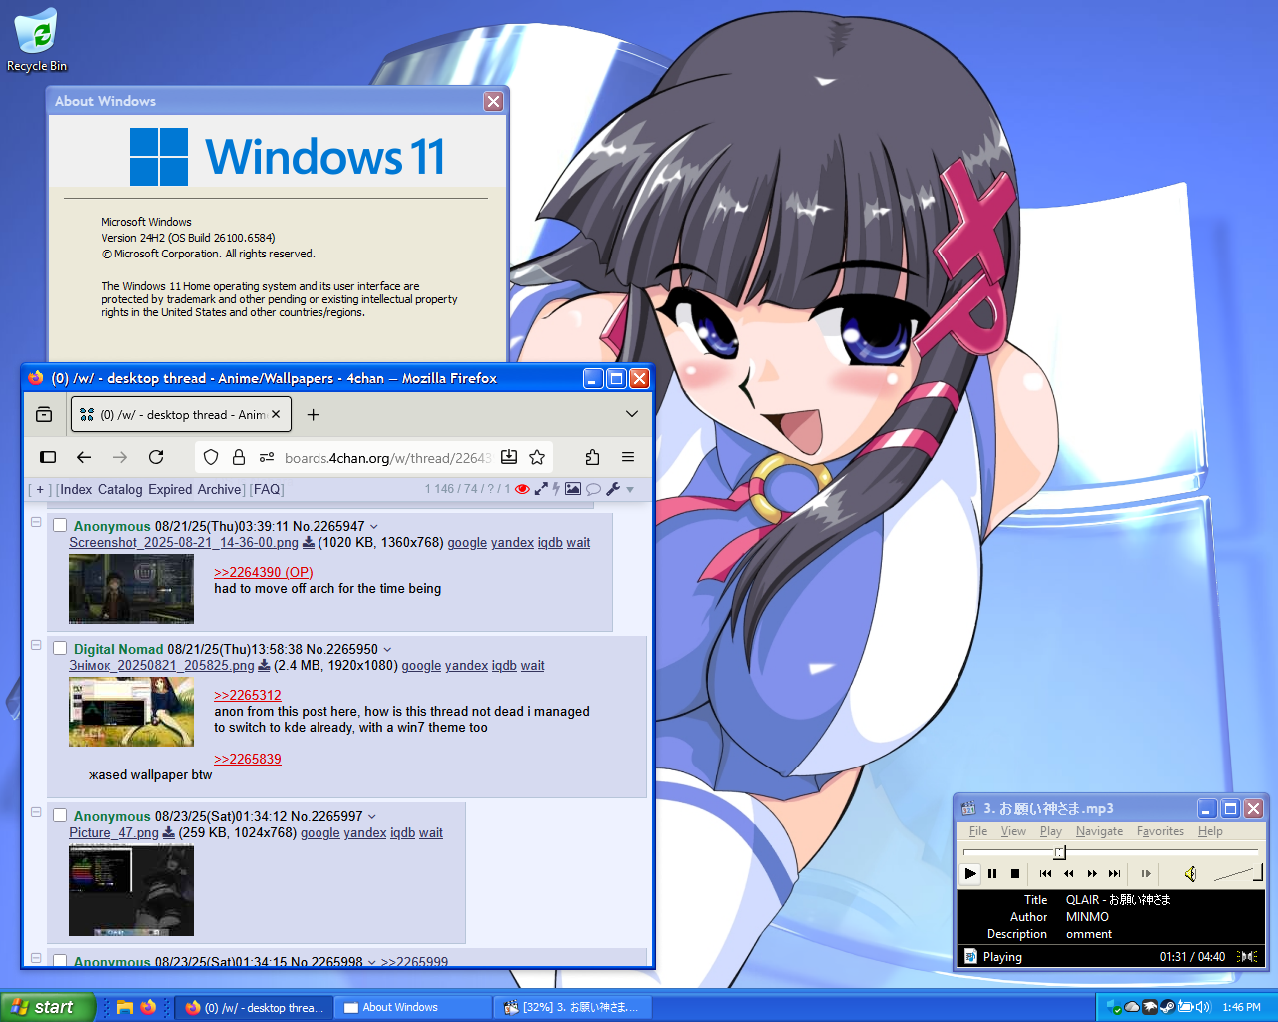The image size is (1278, 1022).
Task: Click the lightning bolt icon in 4chan header
Action: coord(557,489)
